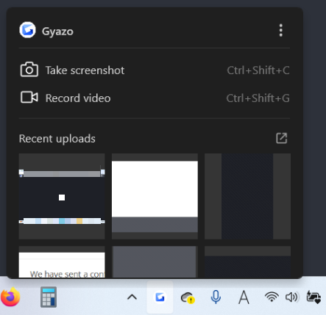Select Record video option
326x315 pixels.
coord(155,98)
